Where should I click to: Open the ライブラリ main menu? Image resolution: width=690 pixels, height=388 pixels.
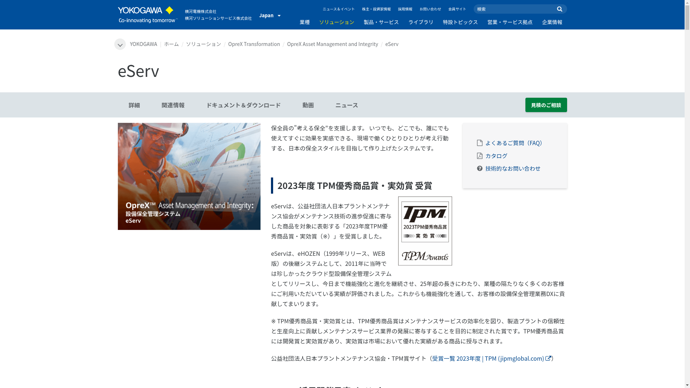421,22
